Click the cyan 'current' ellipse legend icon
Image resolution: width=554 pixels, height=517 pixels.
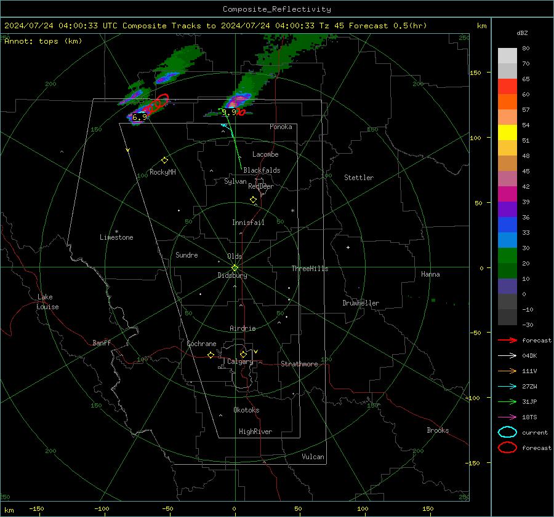(507, 432)
